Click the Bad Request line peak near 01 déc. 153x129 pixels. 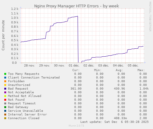[x=78, y=16]
